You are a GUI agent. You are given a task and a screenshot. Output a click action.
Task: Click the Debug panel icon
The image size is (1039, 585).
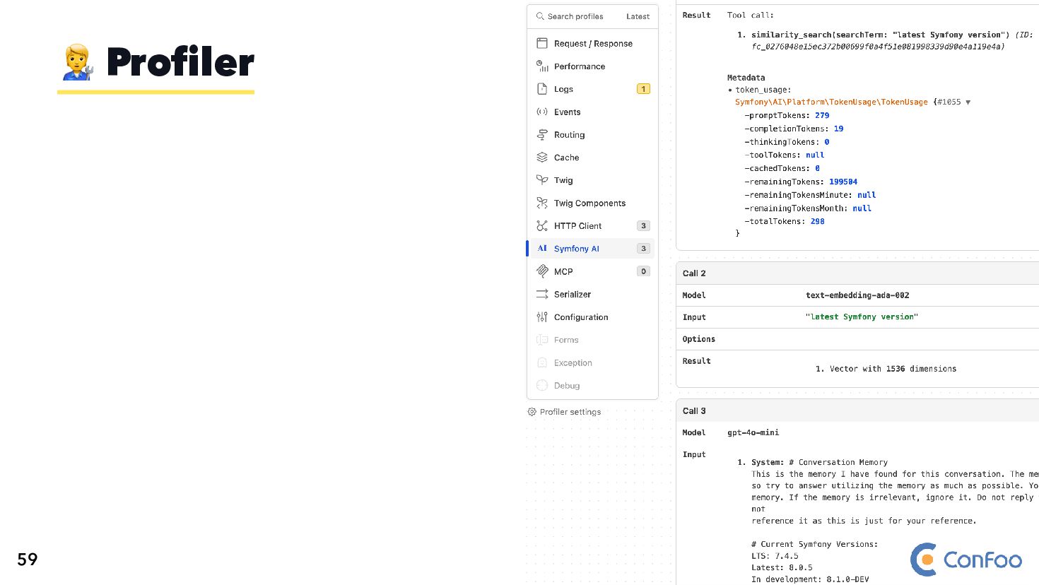(x=542, y=385)
